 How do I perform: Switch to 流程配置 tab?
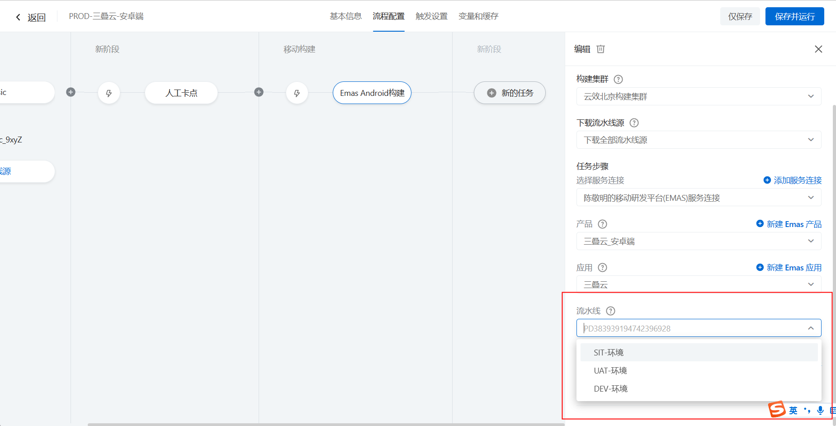(x=389, y=16)
